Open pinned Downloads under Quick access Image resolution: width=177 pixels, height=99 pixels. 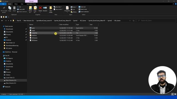click(x=9, y=29)
